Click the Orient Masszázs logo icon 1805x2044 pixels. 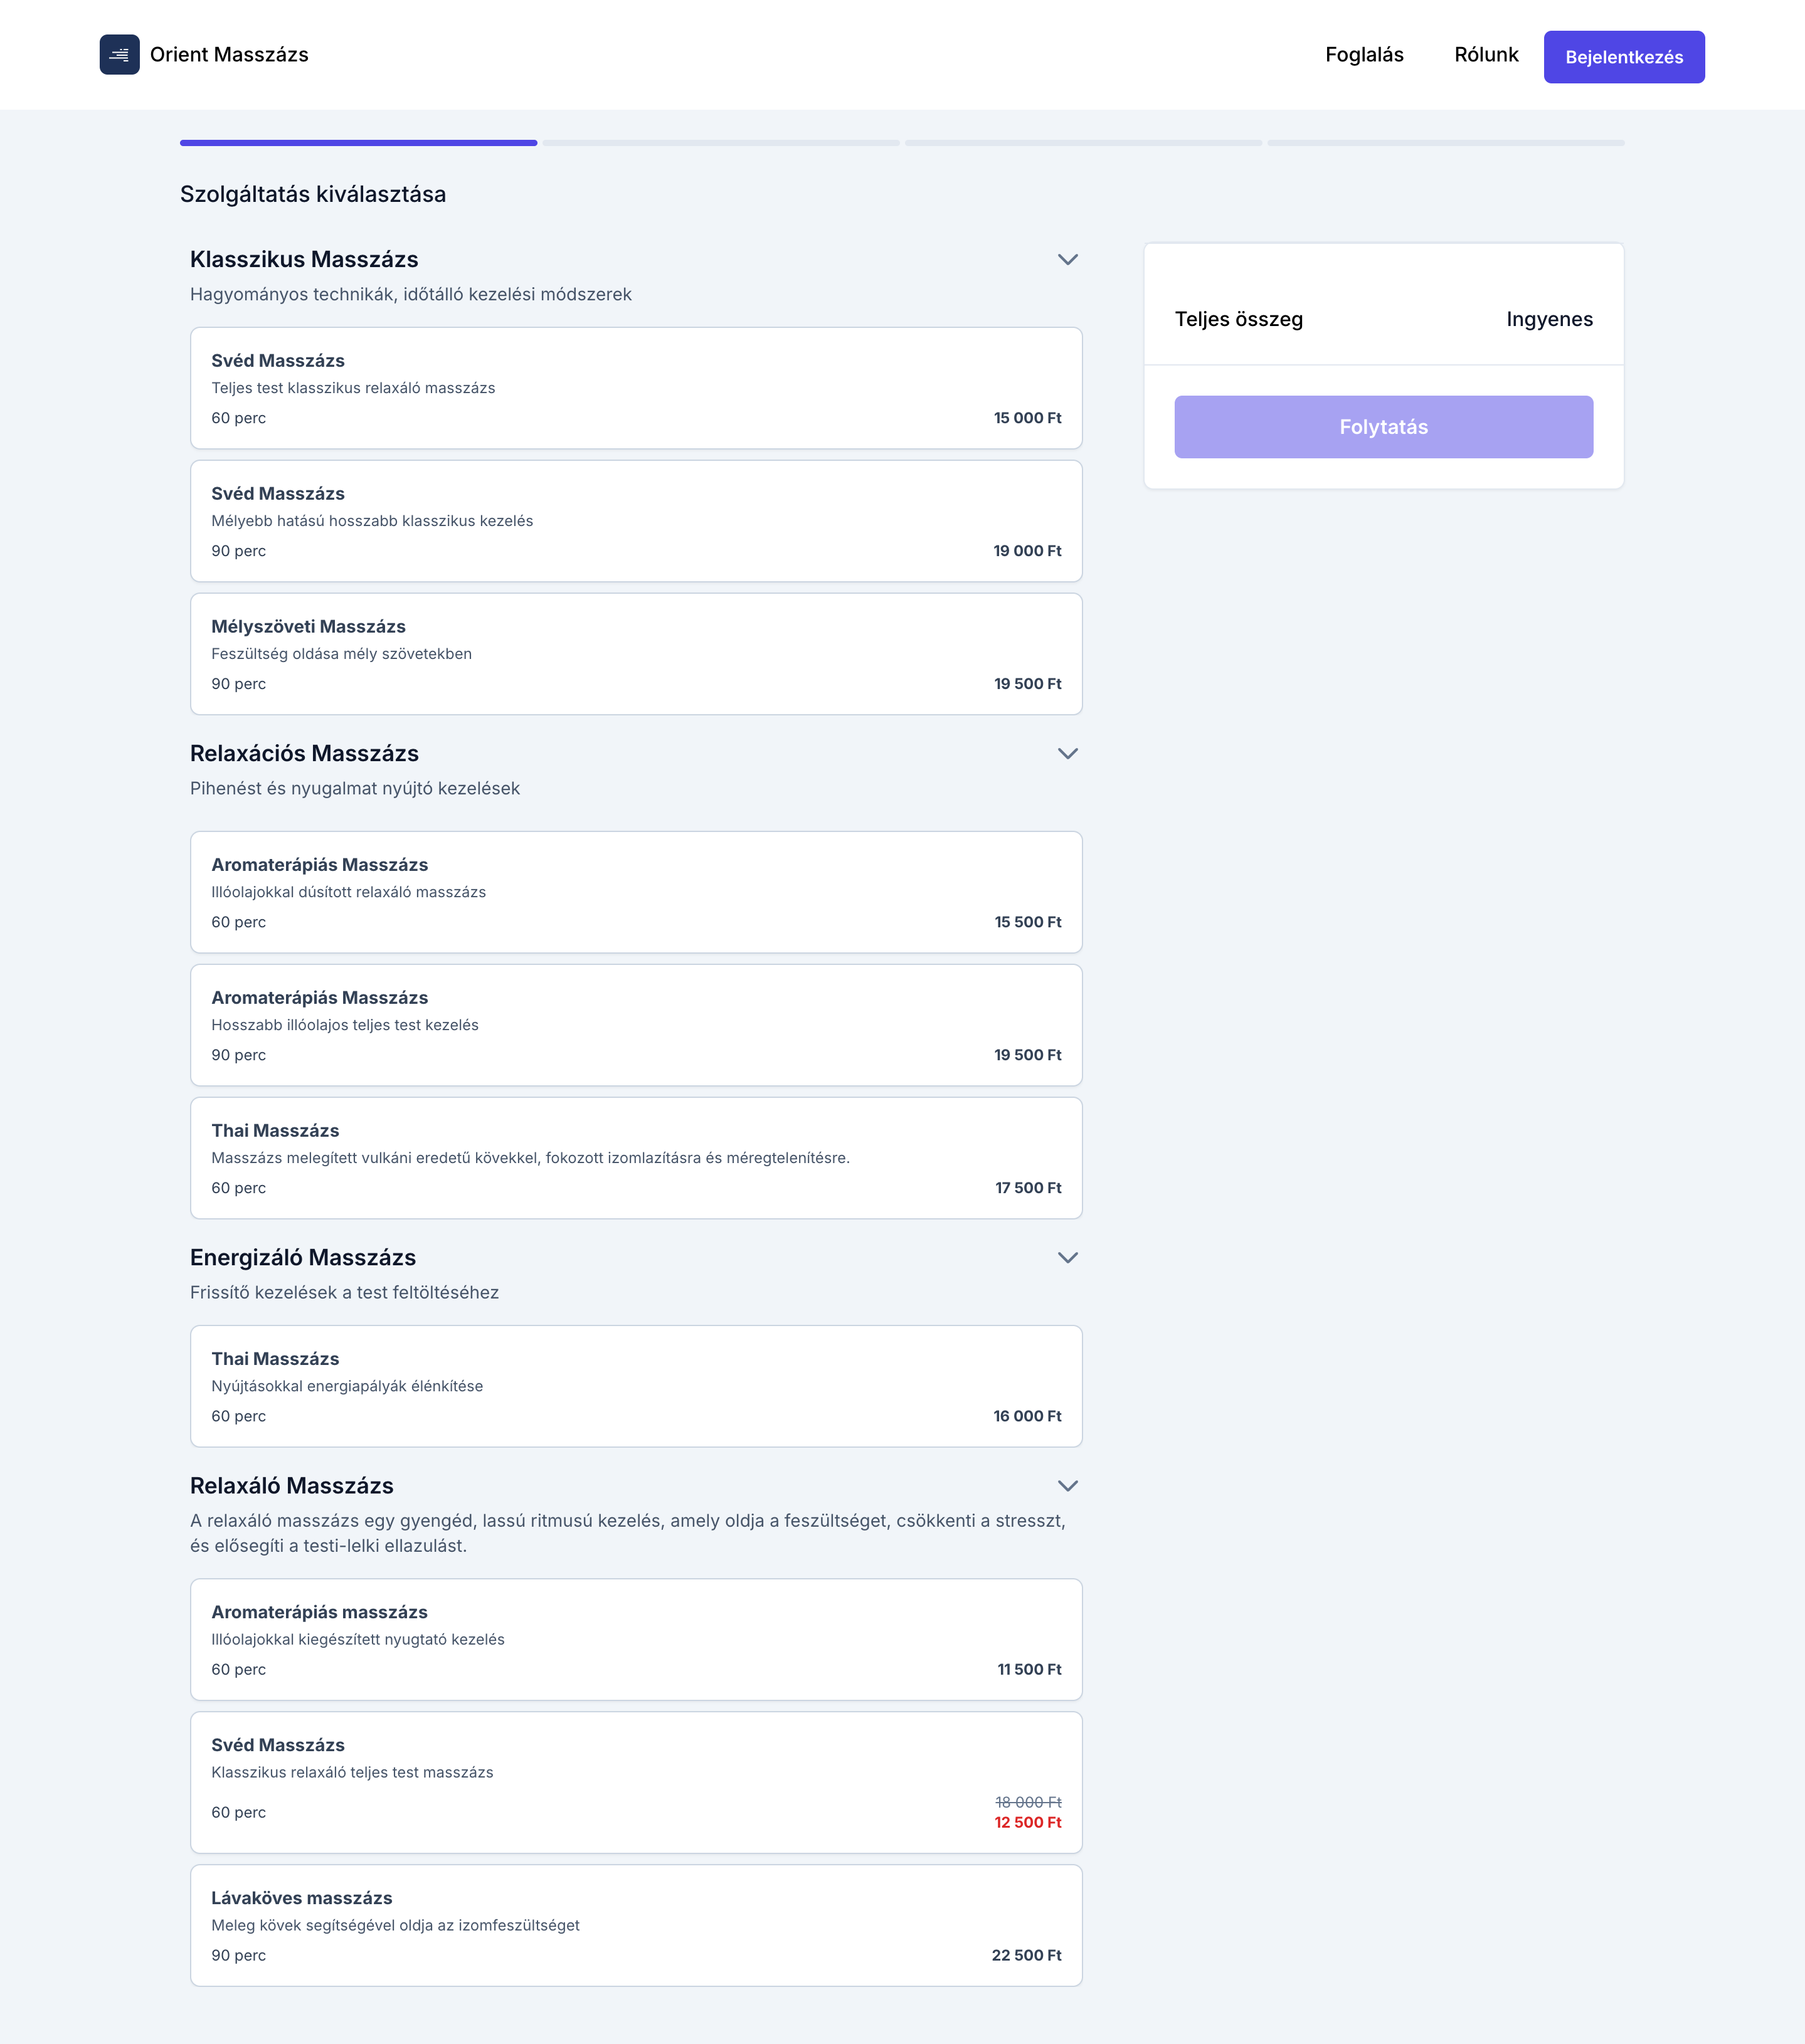pyautogui.click(x=119, y=55)
